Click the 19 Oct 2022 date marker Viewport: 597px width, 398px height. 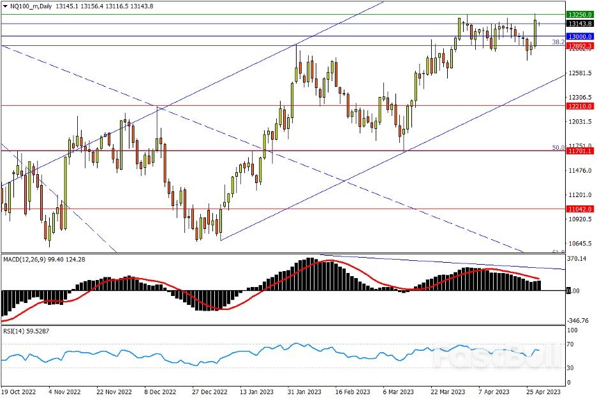click(18, 390)
